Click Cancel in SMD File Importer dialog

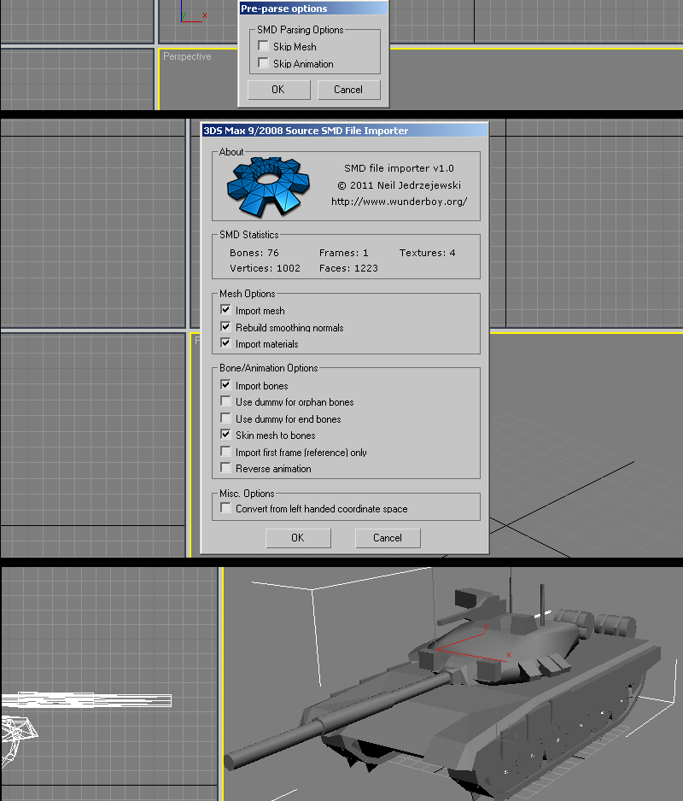pos(388,538)
